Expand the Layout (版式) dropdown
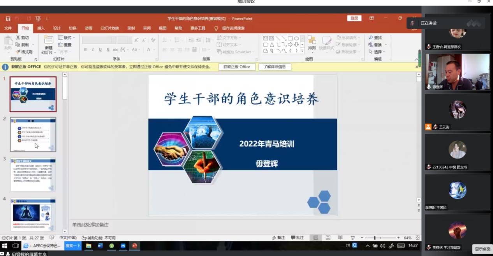The width and height of the screenshot is (493, 256). tap(67, 38)
